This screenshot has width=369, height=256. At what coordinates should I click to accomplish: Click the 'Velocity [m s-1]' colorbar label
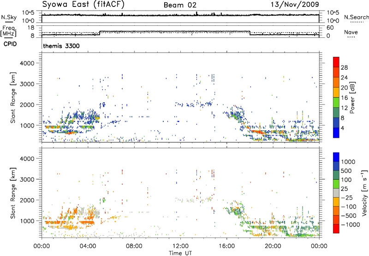[x=364, y=193]
